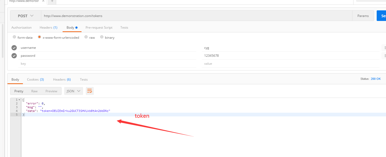Switch response view to Pretty
The height and width of the screenshot is (157, 386).
click(19, 91)
